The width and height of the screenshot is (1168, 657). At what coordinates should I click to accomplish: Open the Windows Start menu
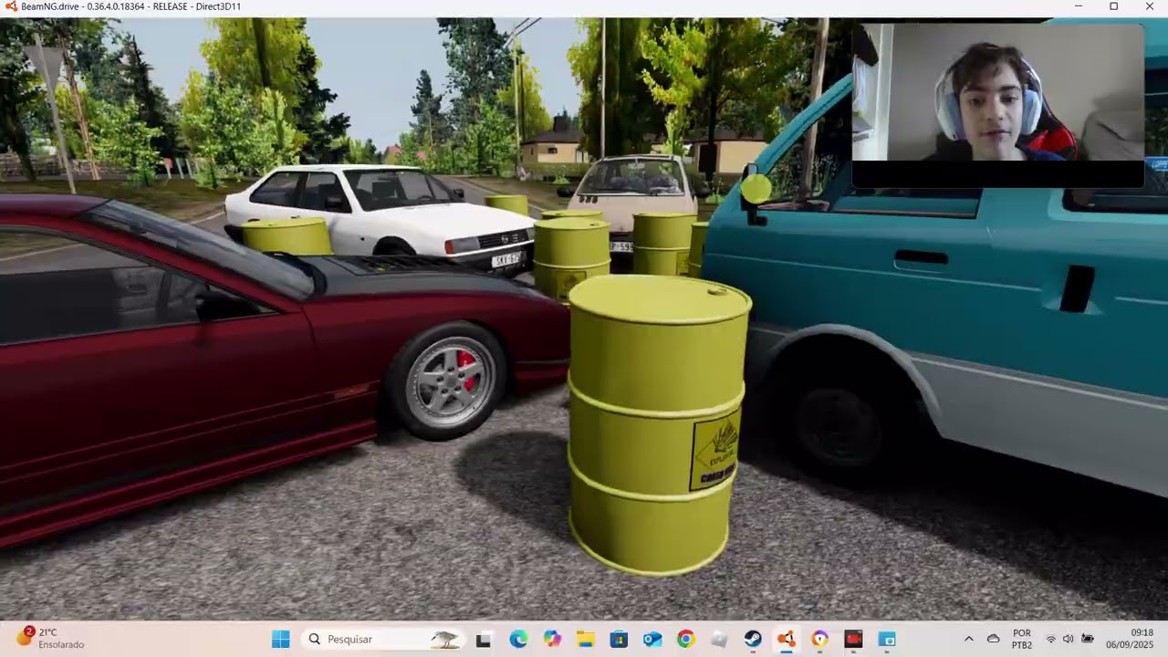[280, 639]
